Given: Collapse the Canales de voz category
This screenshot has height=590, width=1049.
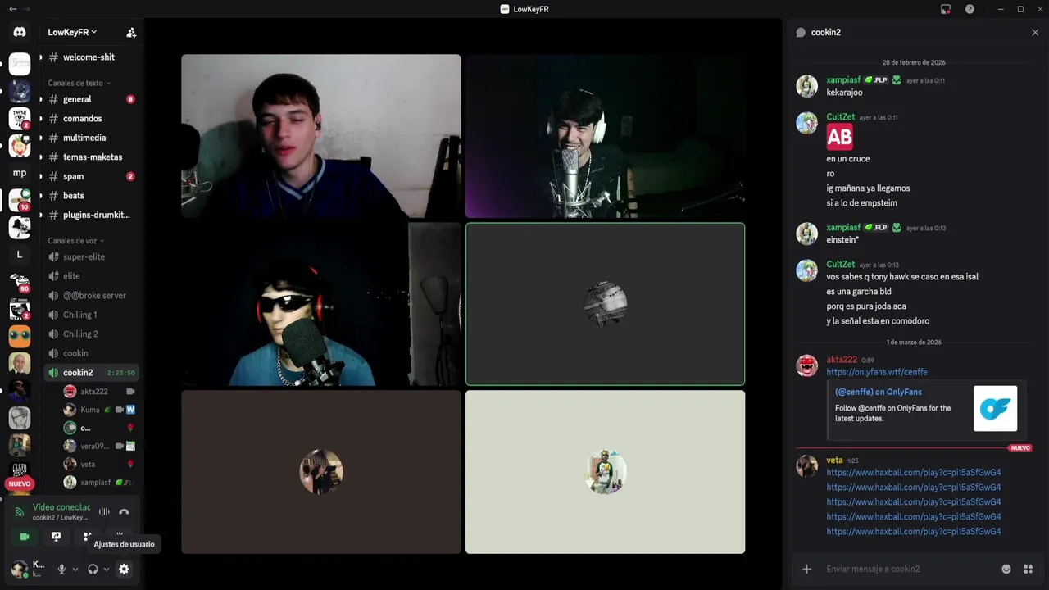Looking at the screenshot, I should [x=76, y=241].
